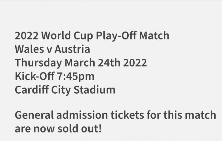Click the "2022" ending the date line

click(135, 63)
